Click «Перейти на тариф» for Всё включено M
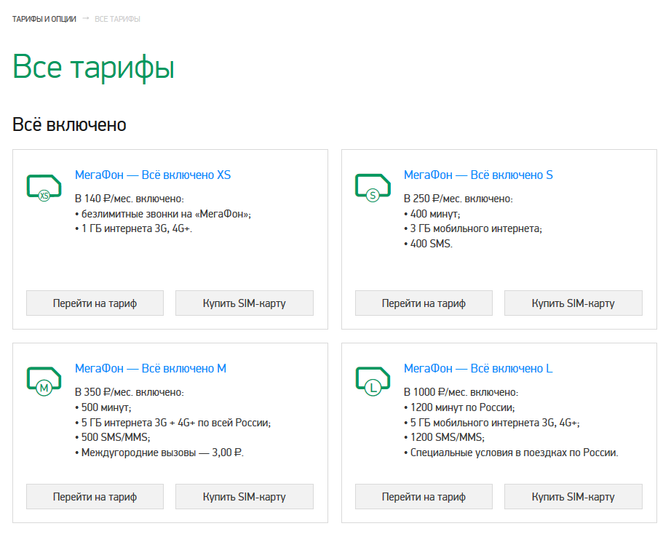 (94, 497)
